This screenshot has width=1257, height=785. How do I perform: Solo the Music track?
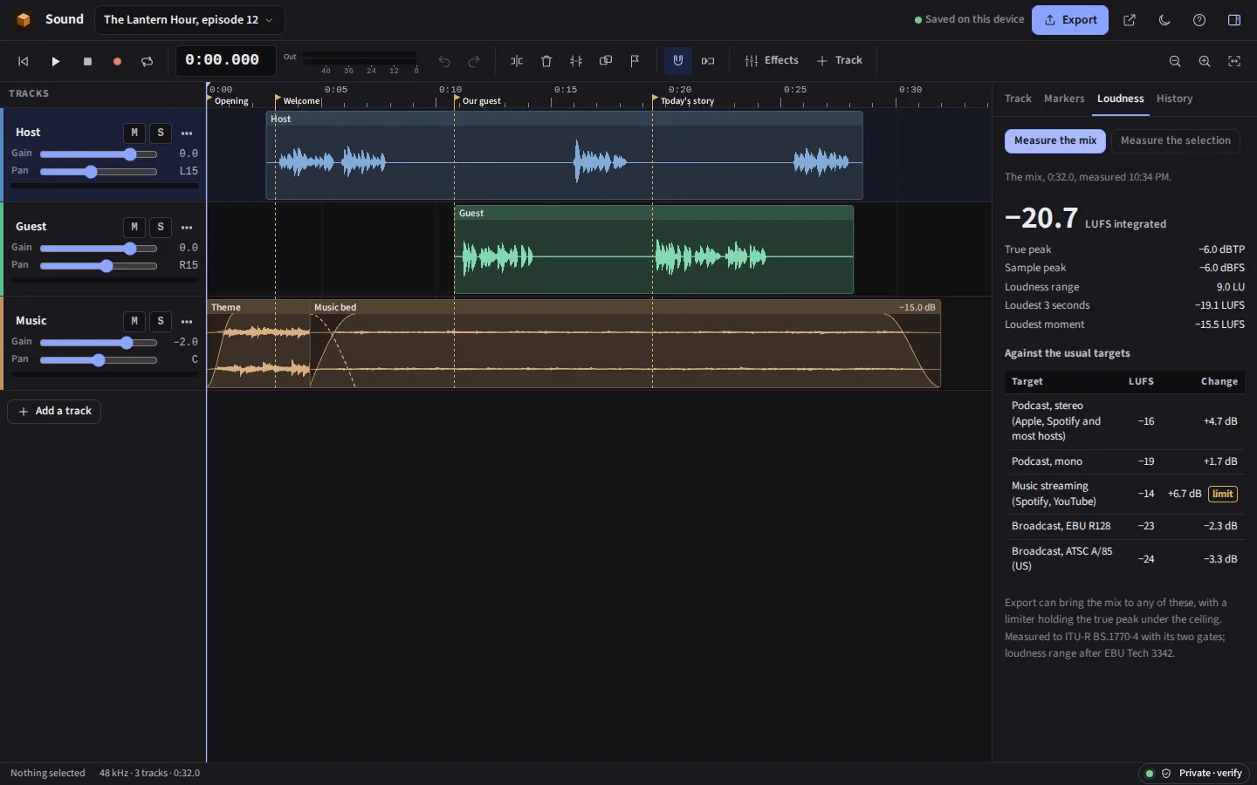(x=161, y=321)
